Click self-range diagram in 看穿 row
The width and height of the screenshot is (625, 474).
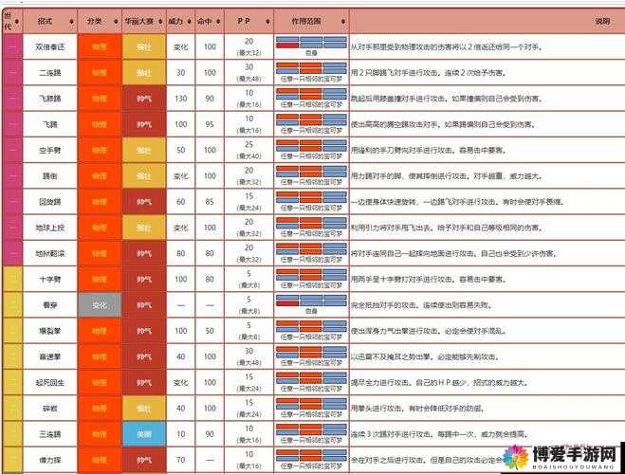pyautogui.click(x=311, y=301)
